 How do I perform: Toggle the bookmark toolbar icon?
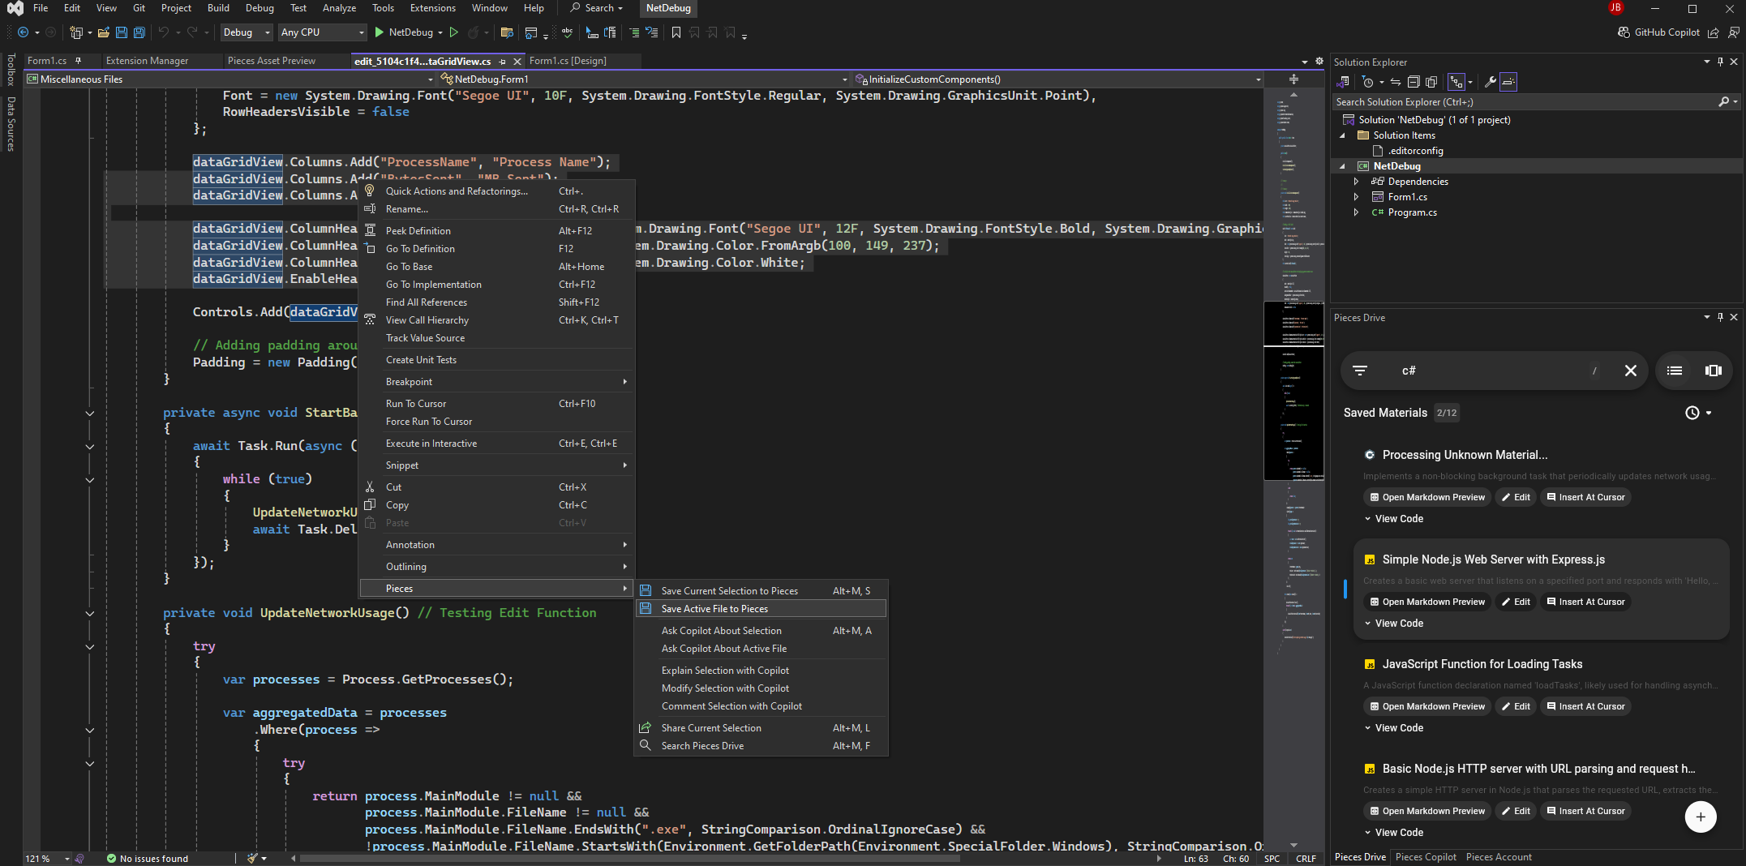pos(676,32)
